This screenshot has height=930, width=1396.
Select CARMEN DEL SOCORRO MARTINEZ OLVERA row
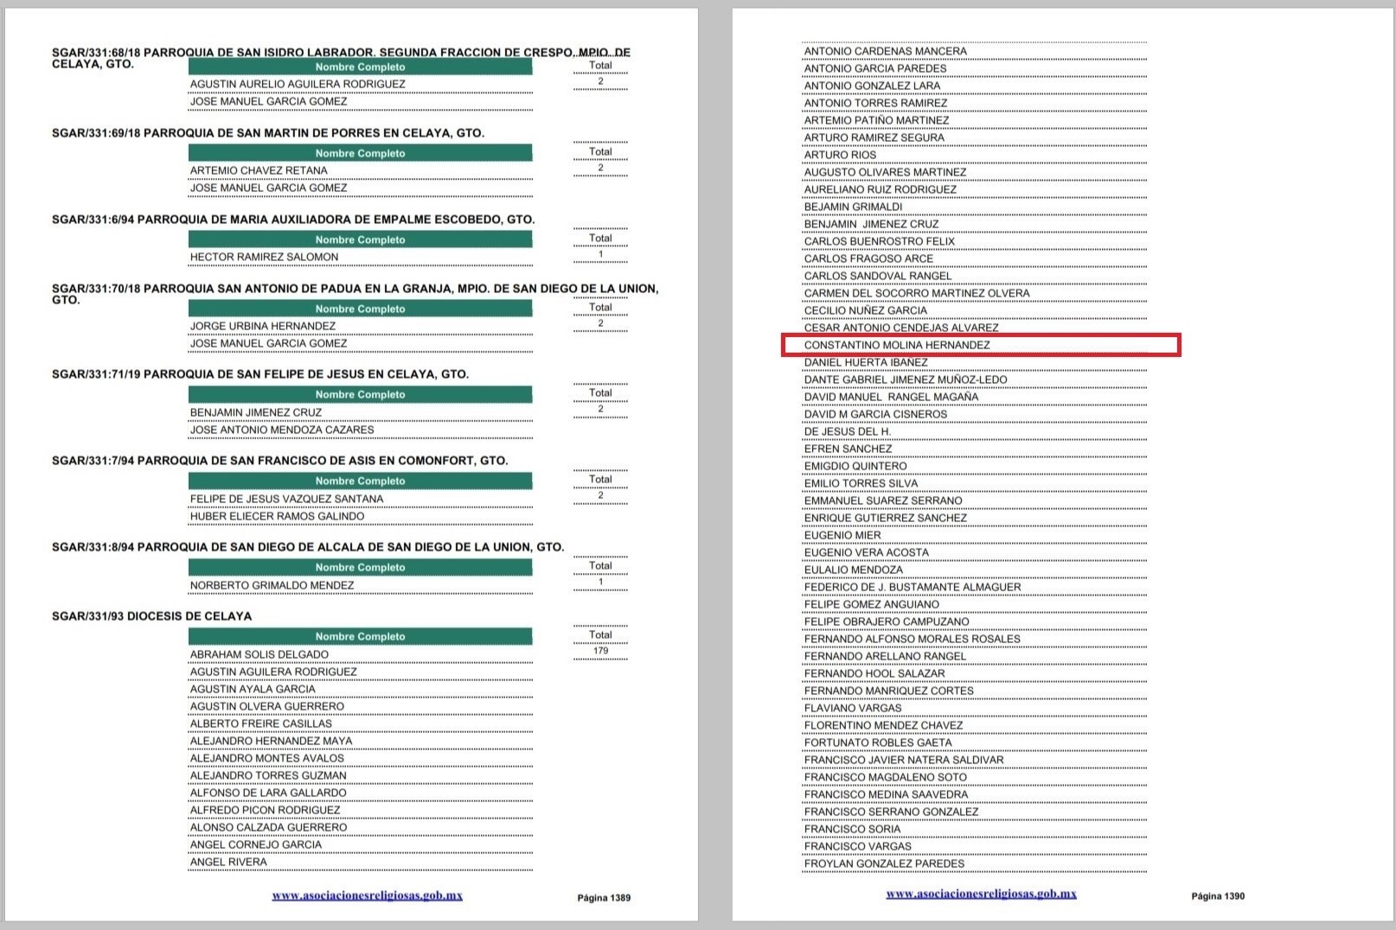pos(975,293)
